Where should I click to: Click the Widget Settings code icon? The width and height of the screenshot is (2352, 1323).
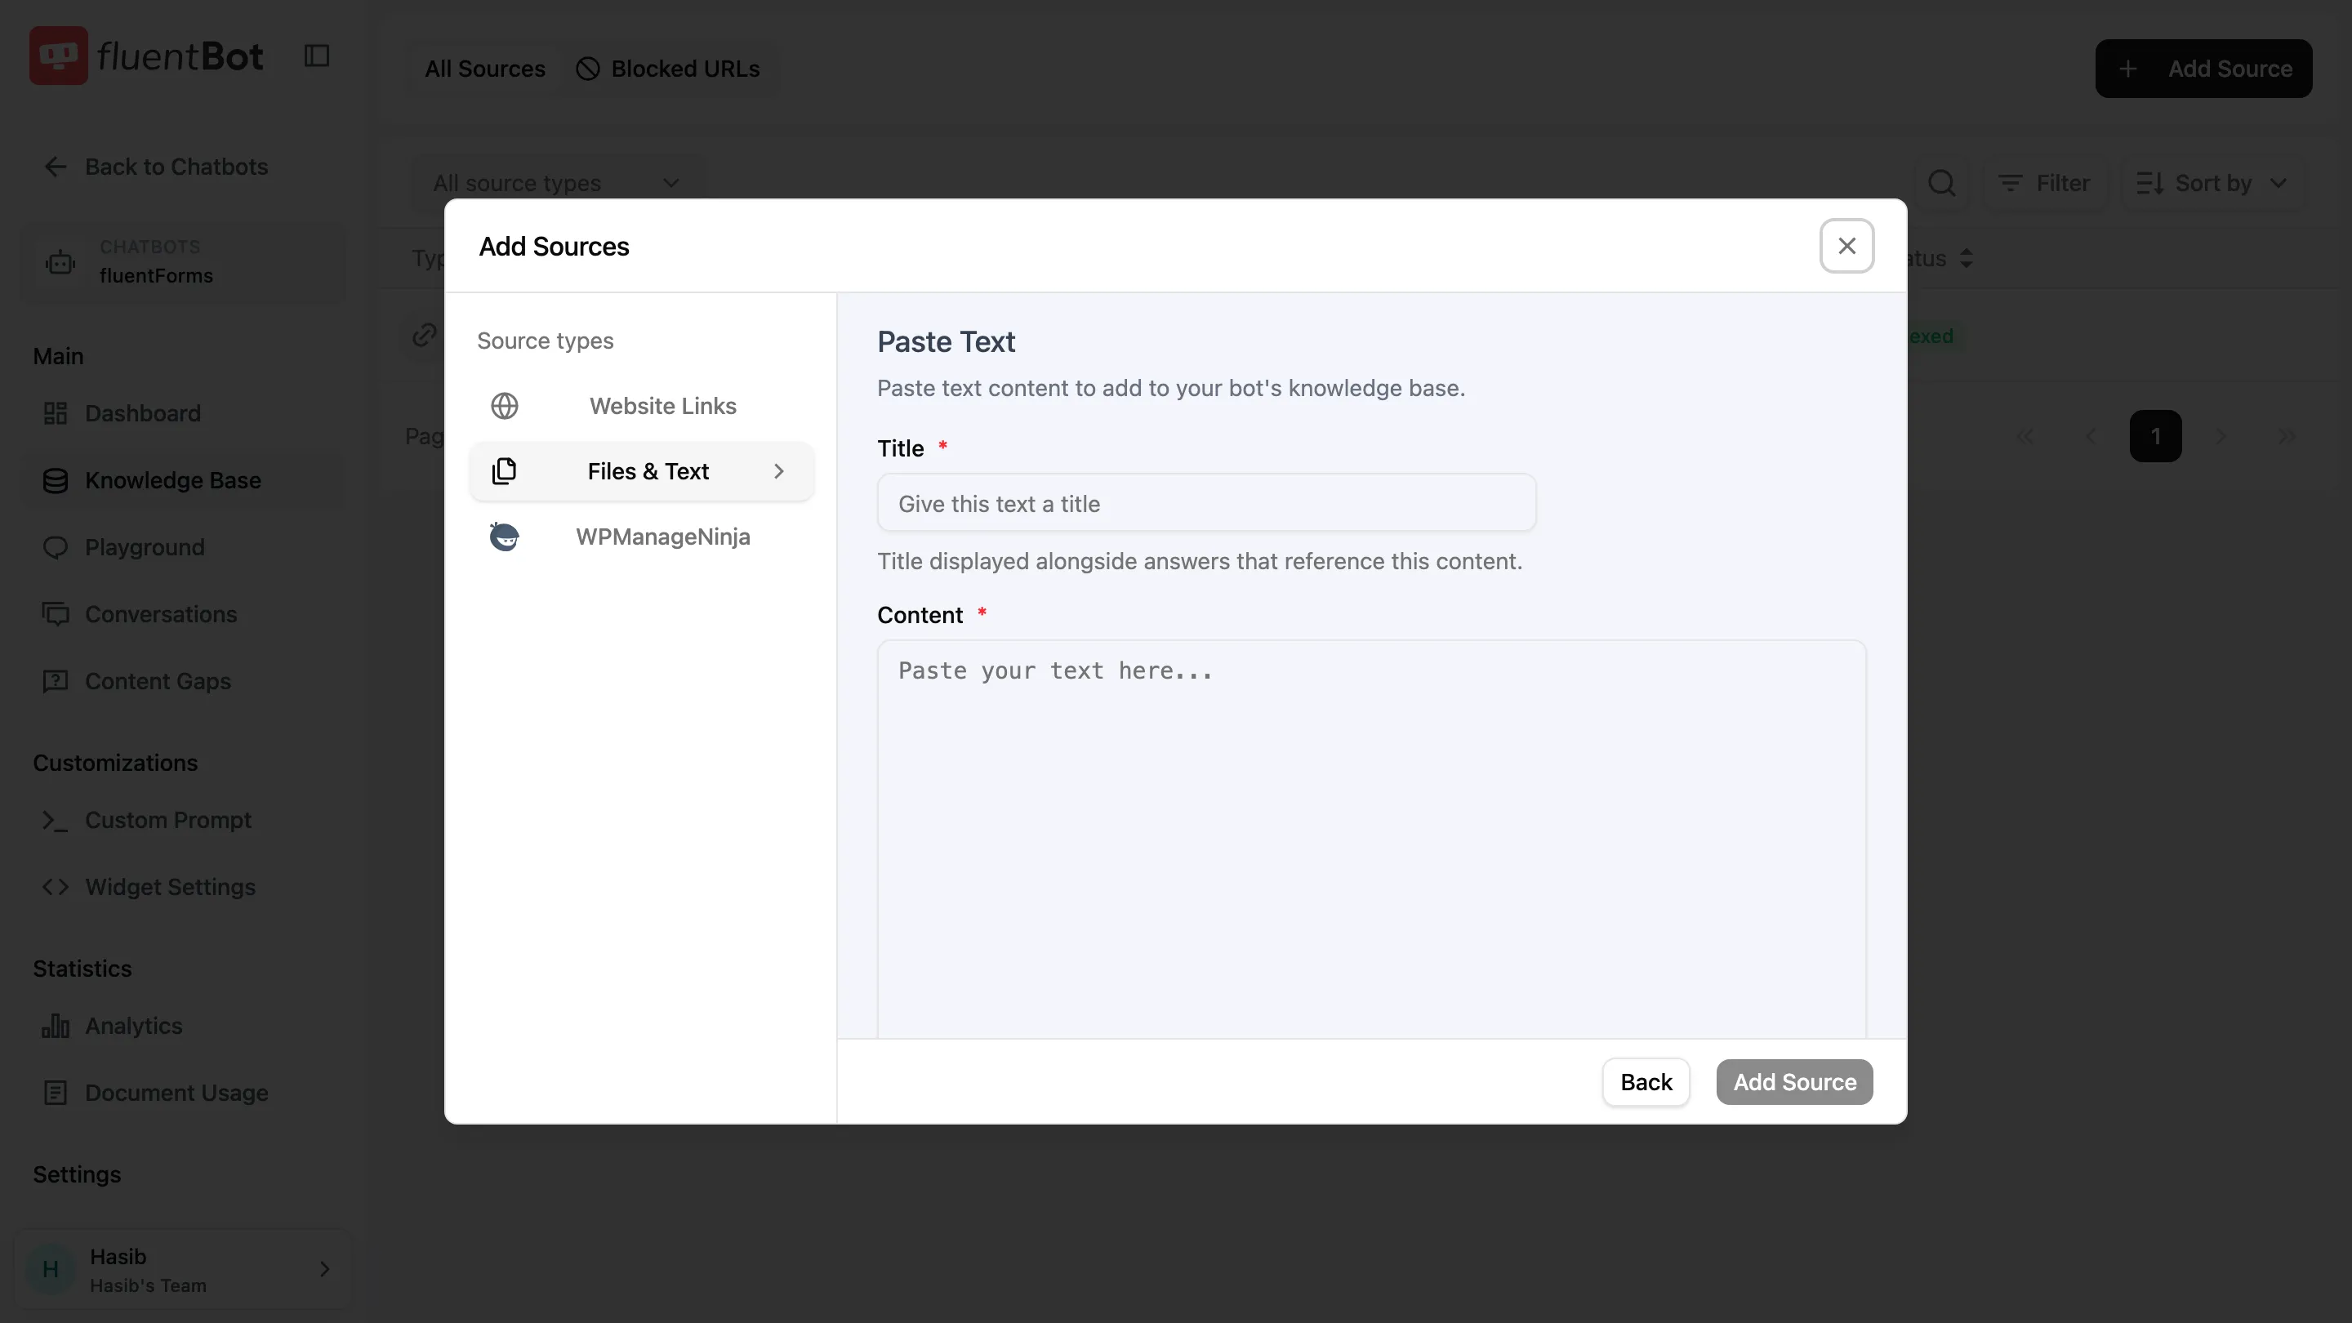point(56,888)
